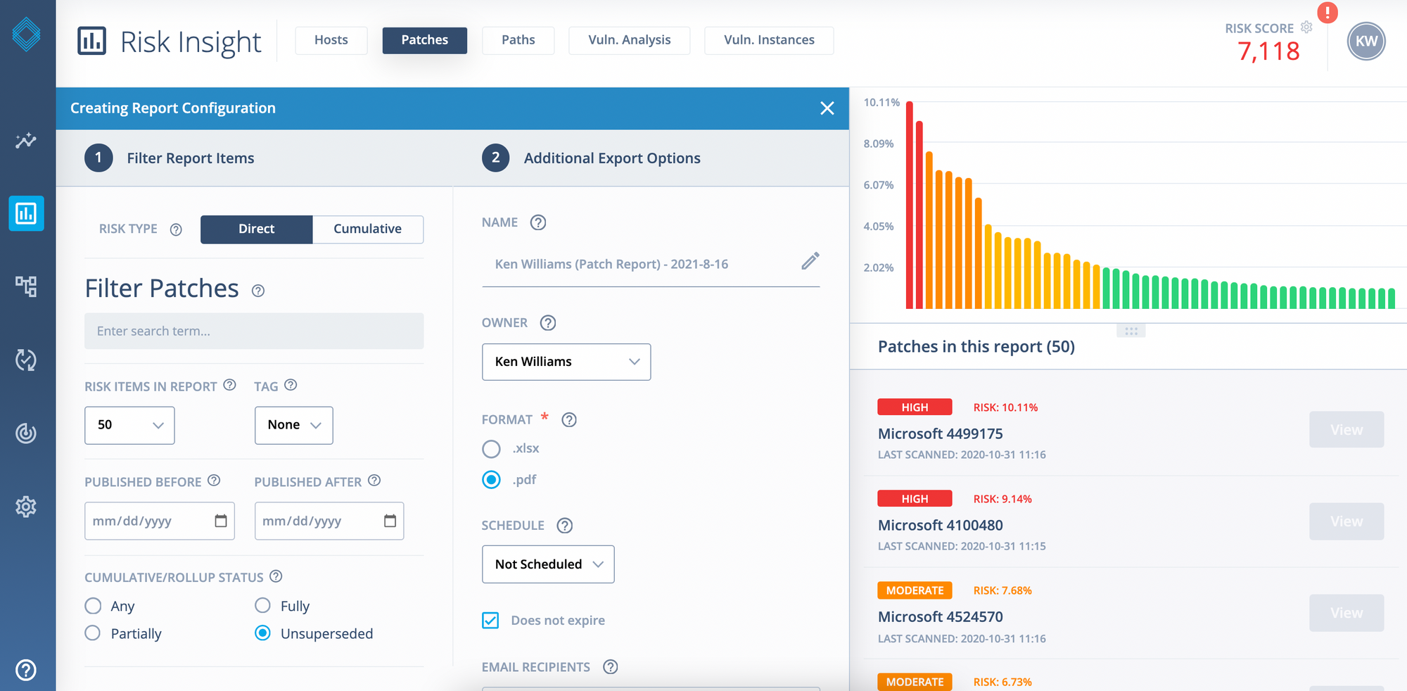Go to the Vuln. Analysis tab
Screen dimensions: 1407x691
(629, 40)
